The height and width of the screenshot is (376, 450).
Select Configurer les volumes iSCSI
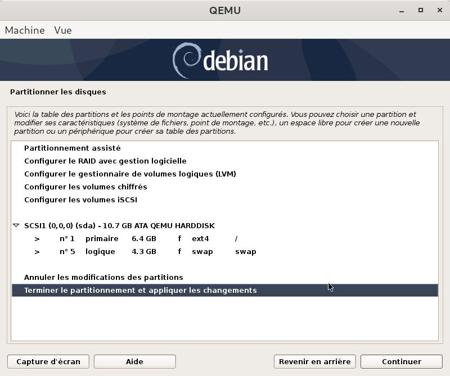tap(80, 200)
